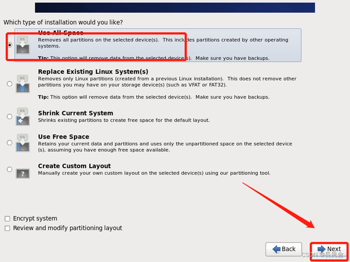The image size is (350, 262).
Task: Pick the Use Free Space radio option
Action: tap(10, 143)
